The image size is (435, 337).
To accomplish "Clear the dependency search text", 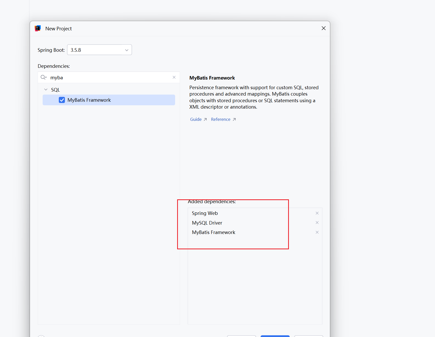I will (174, 77).
